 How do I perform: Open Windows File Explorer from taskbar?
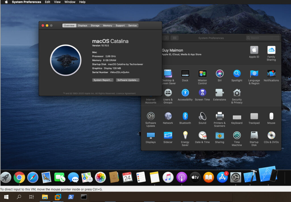[x=45, y=197]
